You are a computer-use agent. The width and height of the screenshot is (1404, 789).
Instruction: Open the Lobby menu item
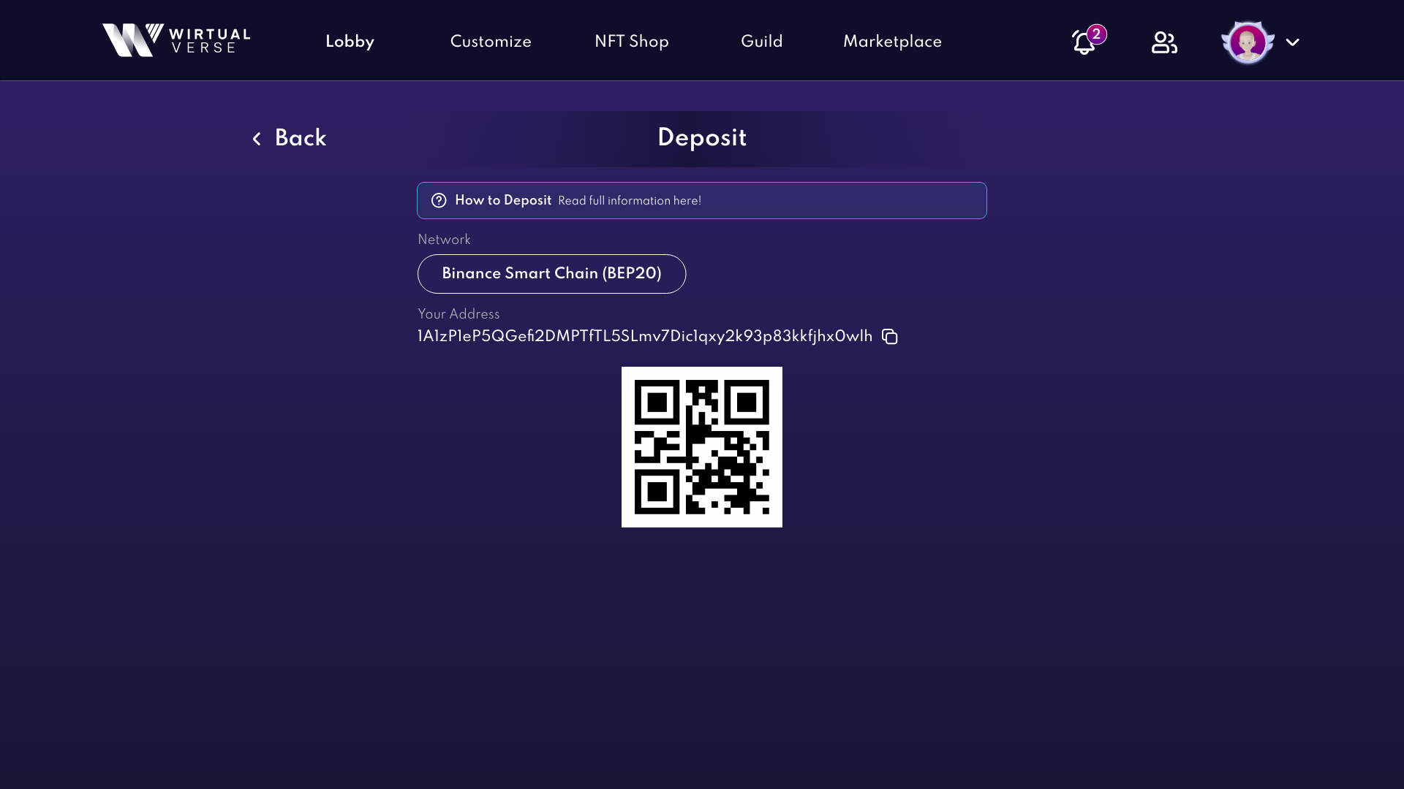[x=350, y=42]
